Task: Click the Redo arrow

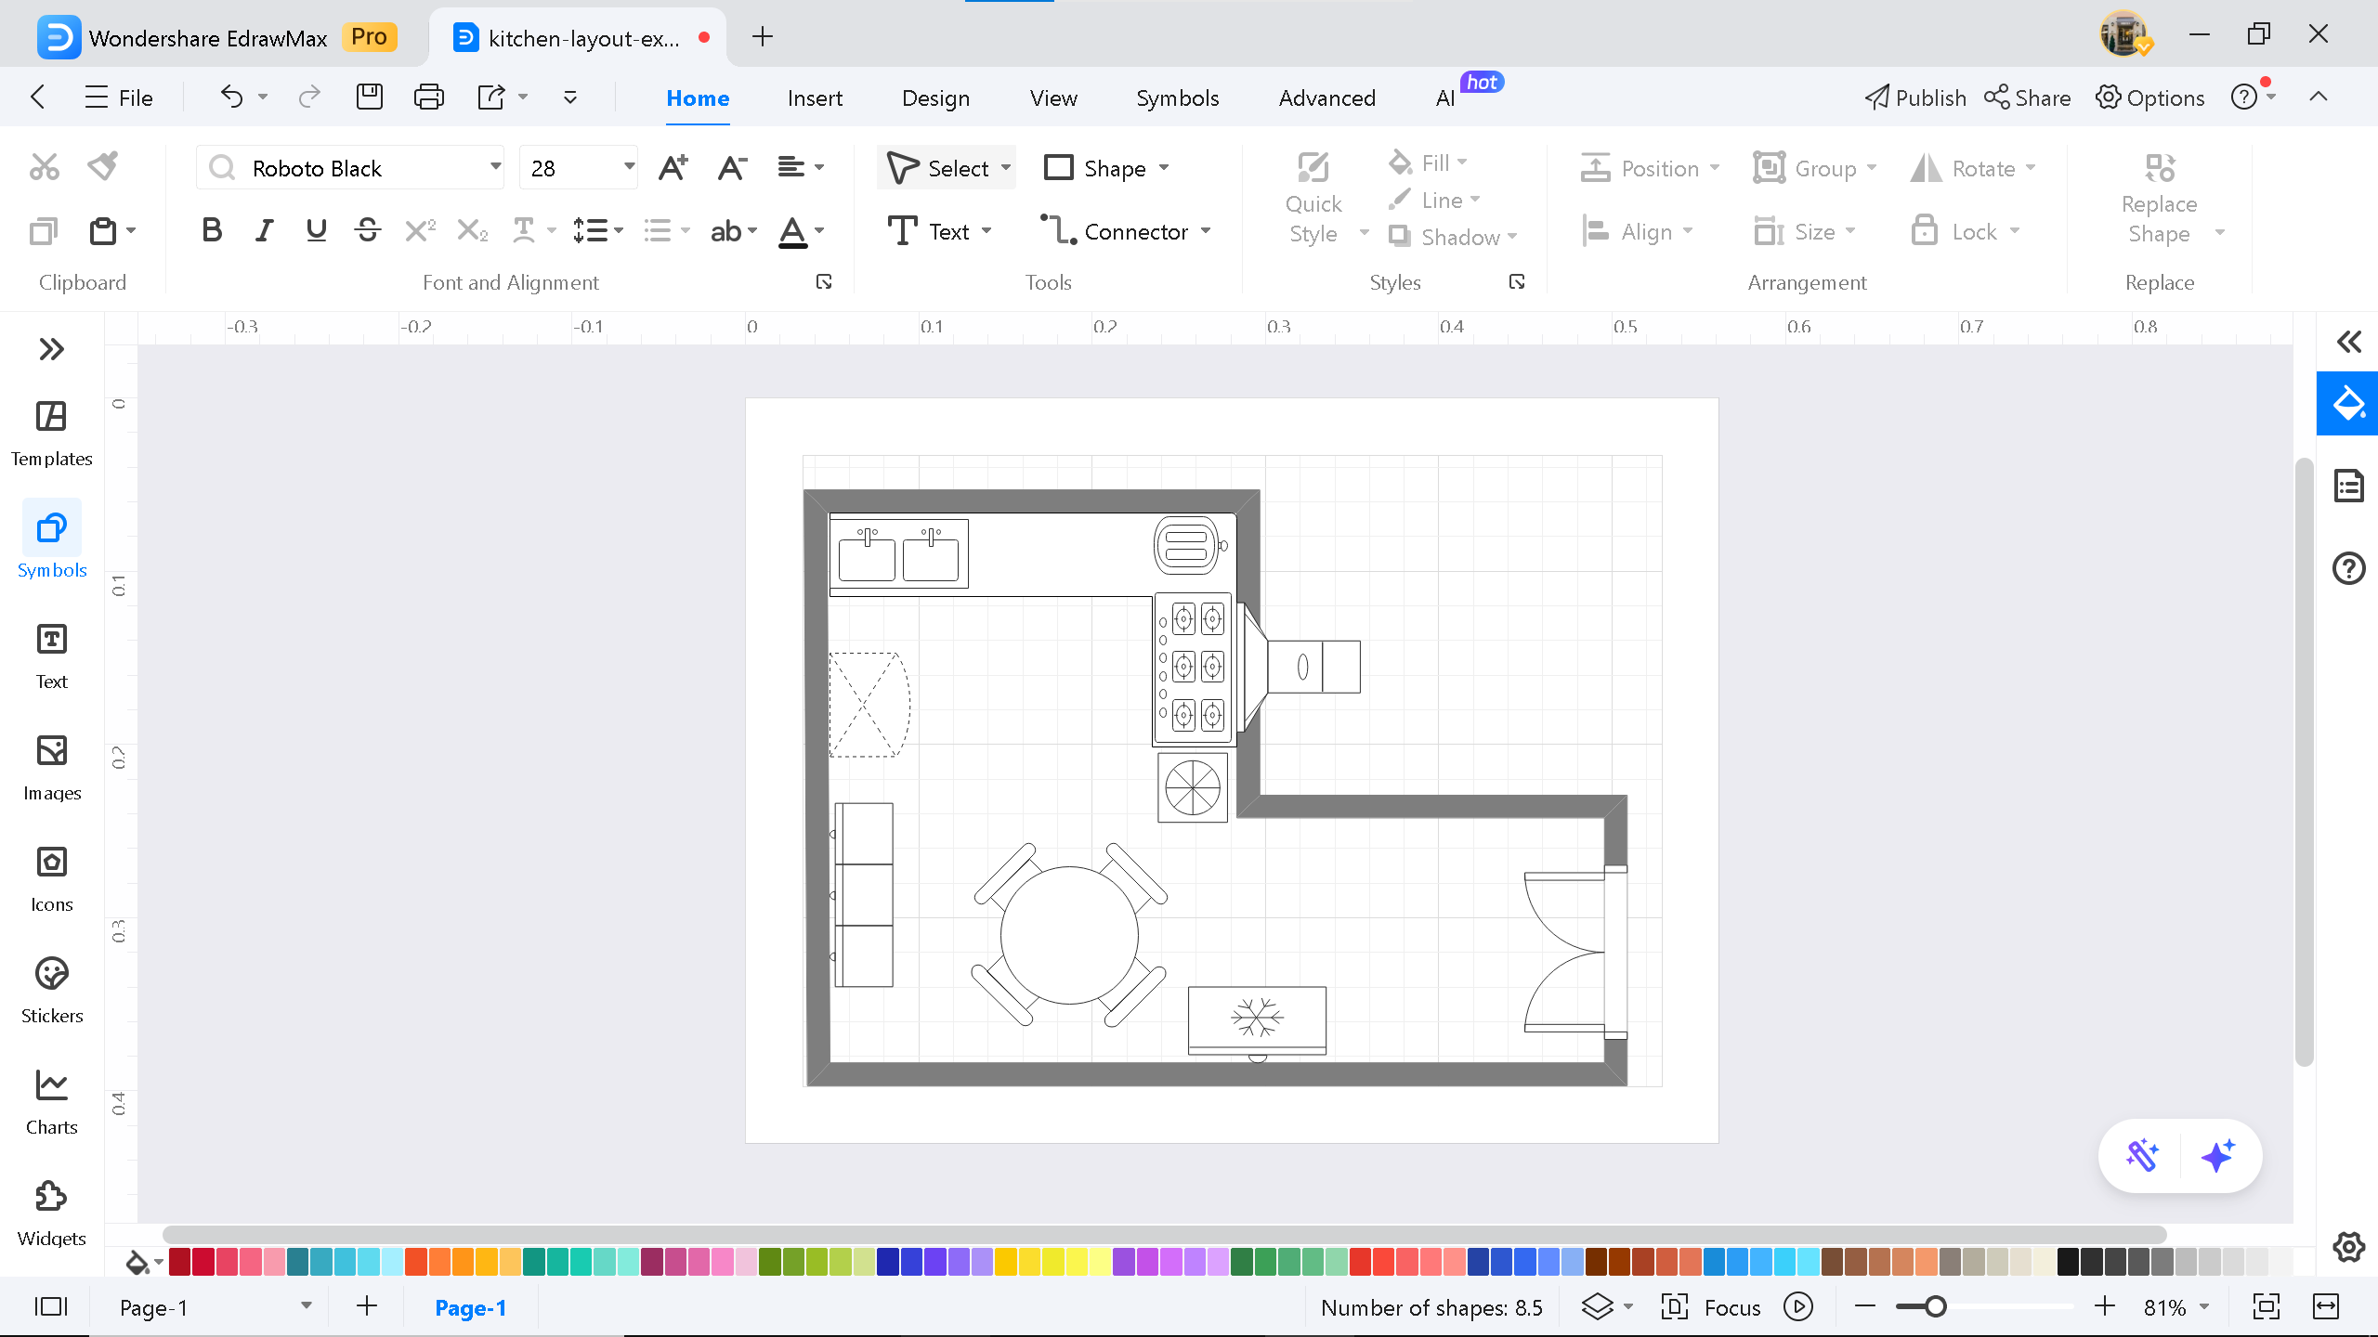Action: pos(308,97)
